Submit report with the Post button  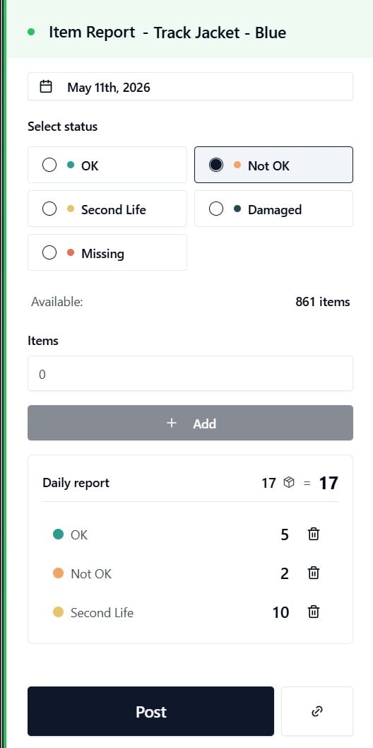click(150, 711)
